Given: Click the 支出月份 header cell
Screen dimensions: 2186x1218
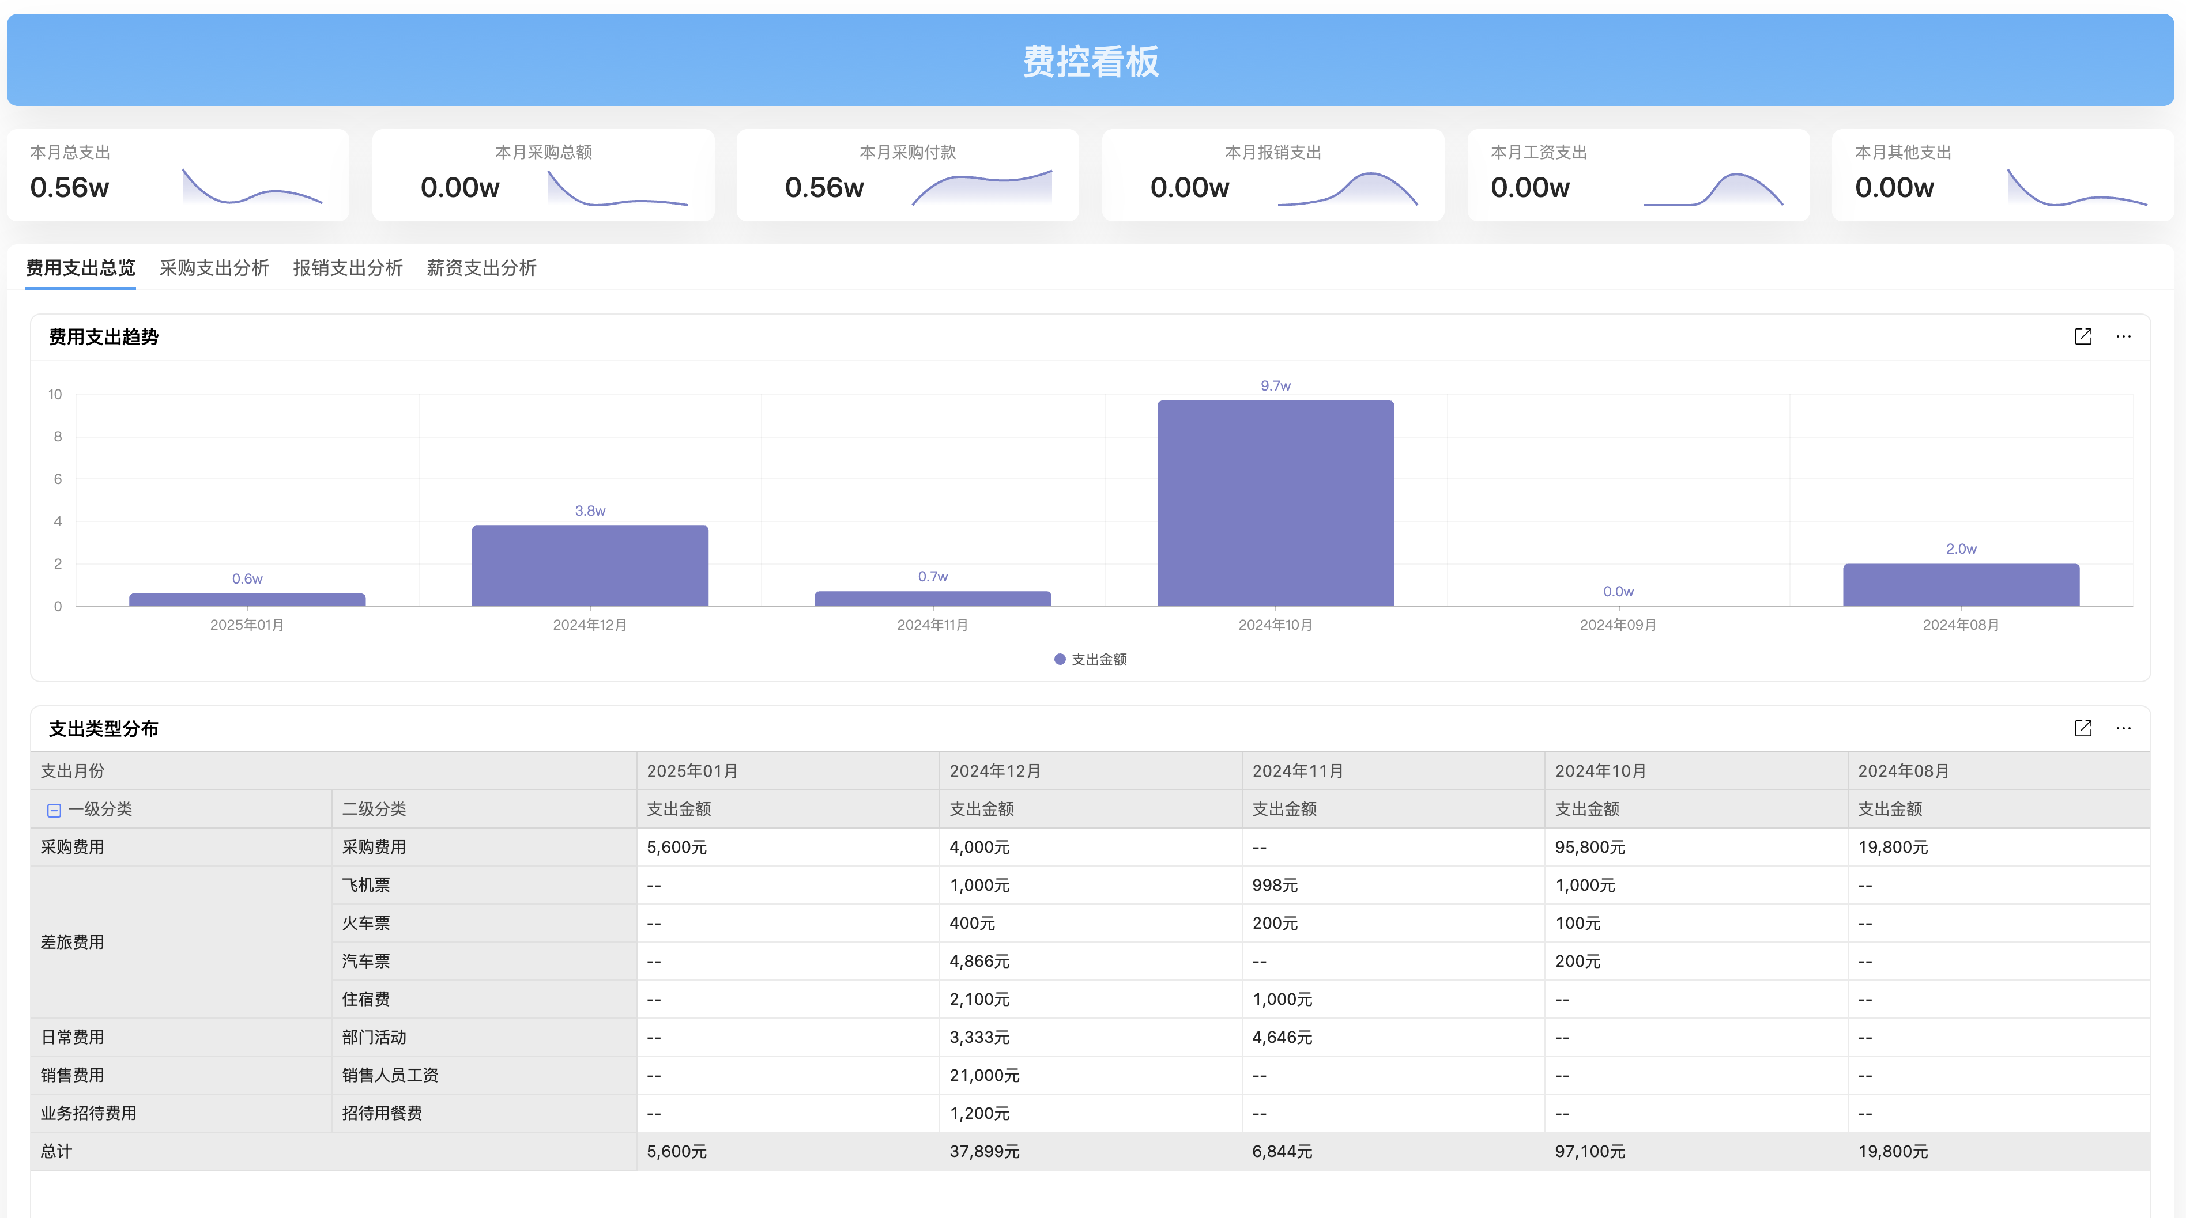Looking at the screenshot, I should (x=334, y=771).
